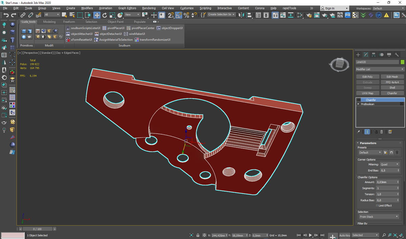The image size is (406, 239).
Task: Click the Shell modifier button
Action: click(392, 88)
